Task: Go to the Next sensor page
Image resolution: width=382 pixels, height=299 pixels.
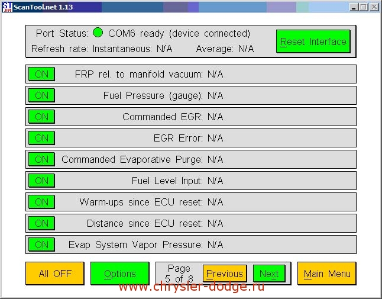Action: pyautogui.click(x=269, y=274)
